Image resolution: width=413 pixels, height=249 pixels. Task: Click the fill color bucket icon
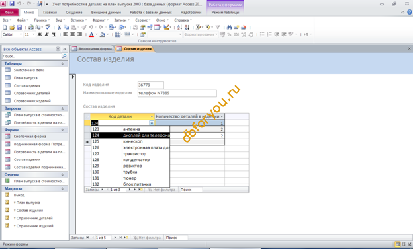coord(102,34)
